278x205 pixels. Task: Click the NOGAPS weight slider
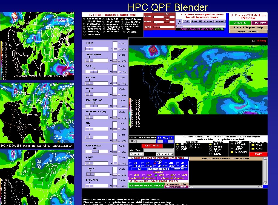point(97,186)
